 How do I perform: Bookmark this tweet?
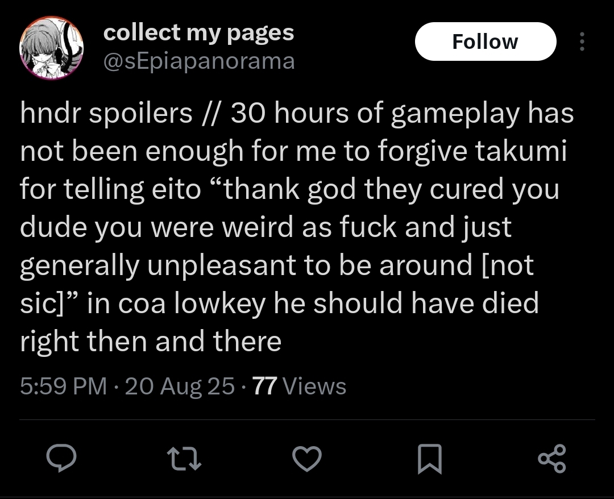(x=430, y=459)
